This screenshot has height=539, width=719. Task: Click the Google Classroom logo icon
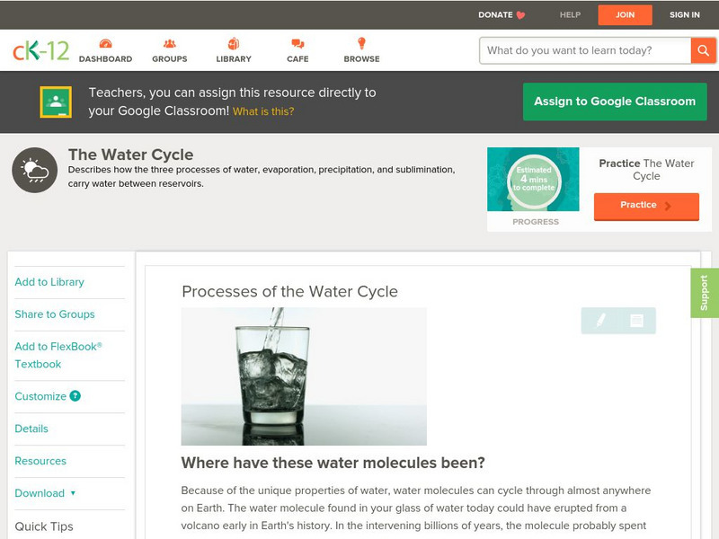click(x=56, y=102)
